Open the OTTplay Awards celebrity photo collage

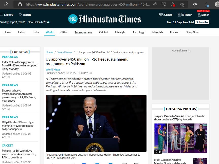pyautogui.click(x=180, y=138)
